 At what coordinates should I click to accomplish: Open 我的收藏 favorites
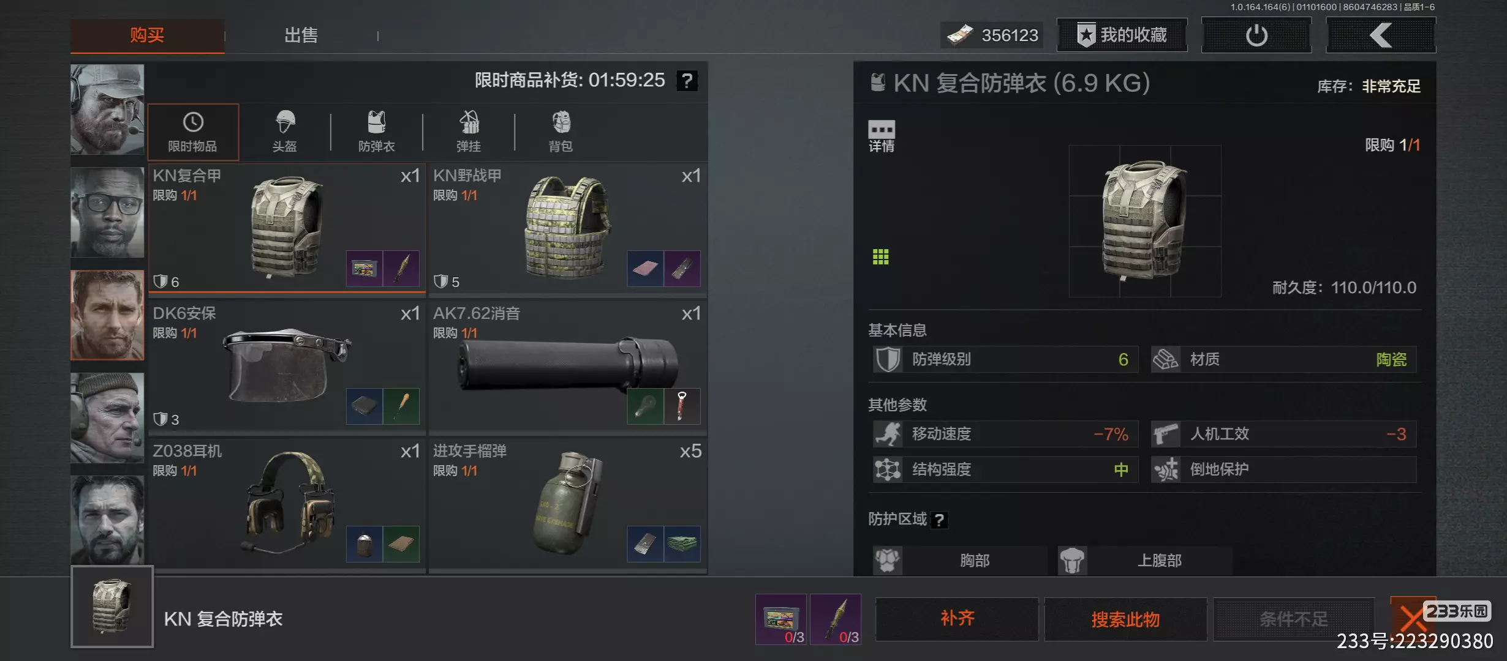pos(1122,35)
